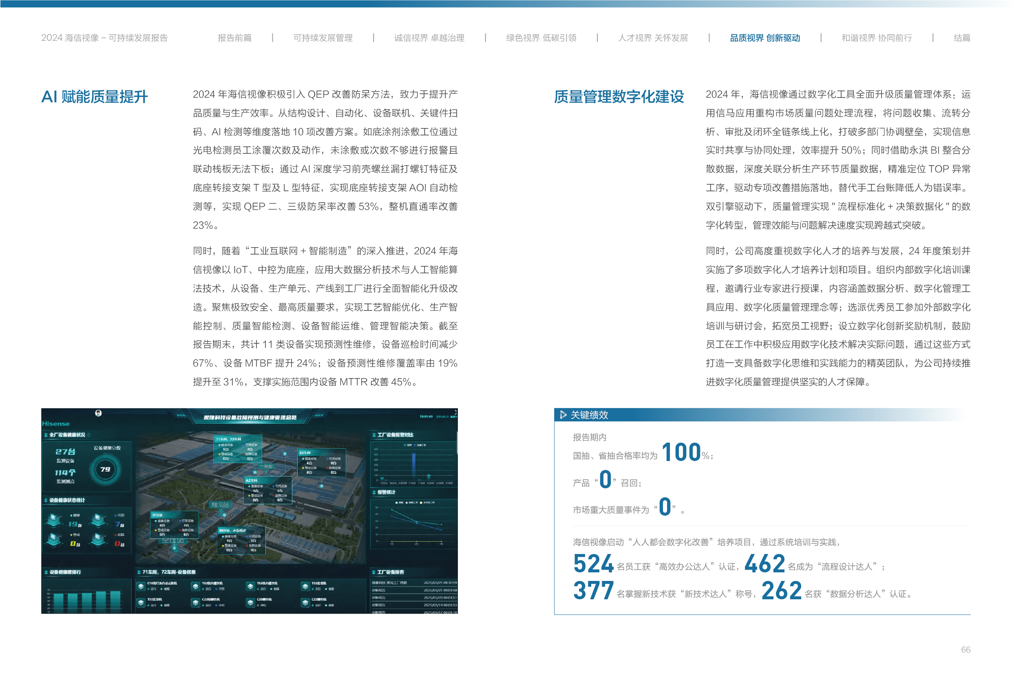The image size is (1012, 687).
Task: Click the 空压站 info card on map
Action: [x=174, y=525]
